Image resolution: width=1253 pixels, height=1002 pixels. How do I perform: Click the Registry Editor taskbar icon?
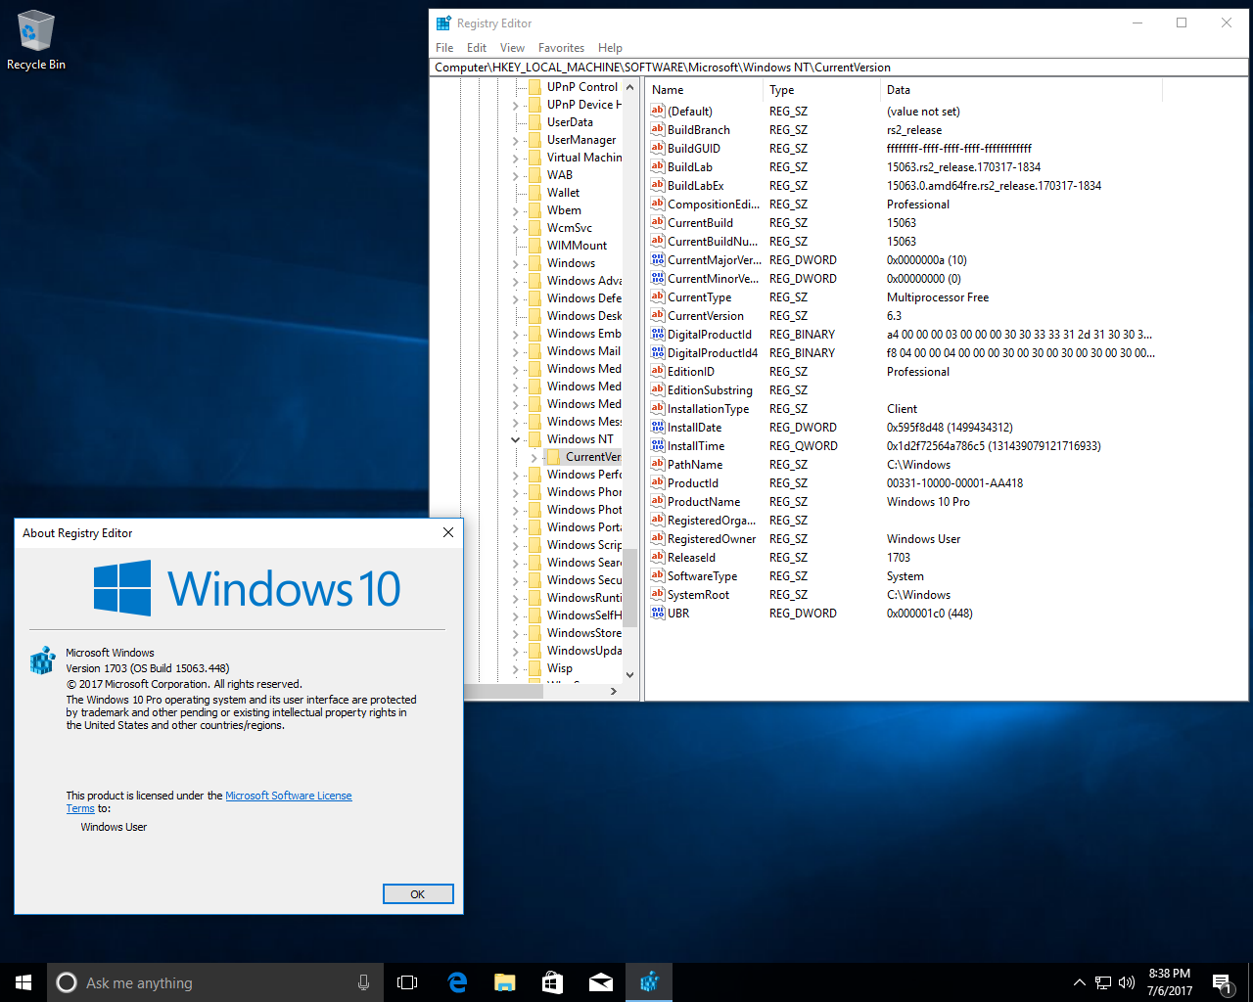649,982
